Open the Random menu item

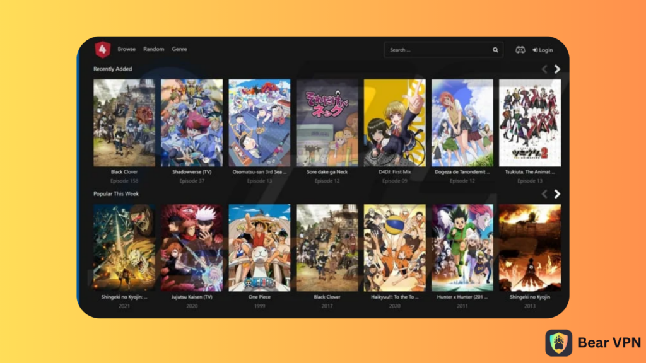pos(154,49)
